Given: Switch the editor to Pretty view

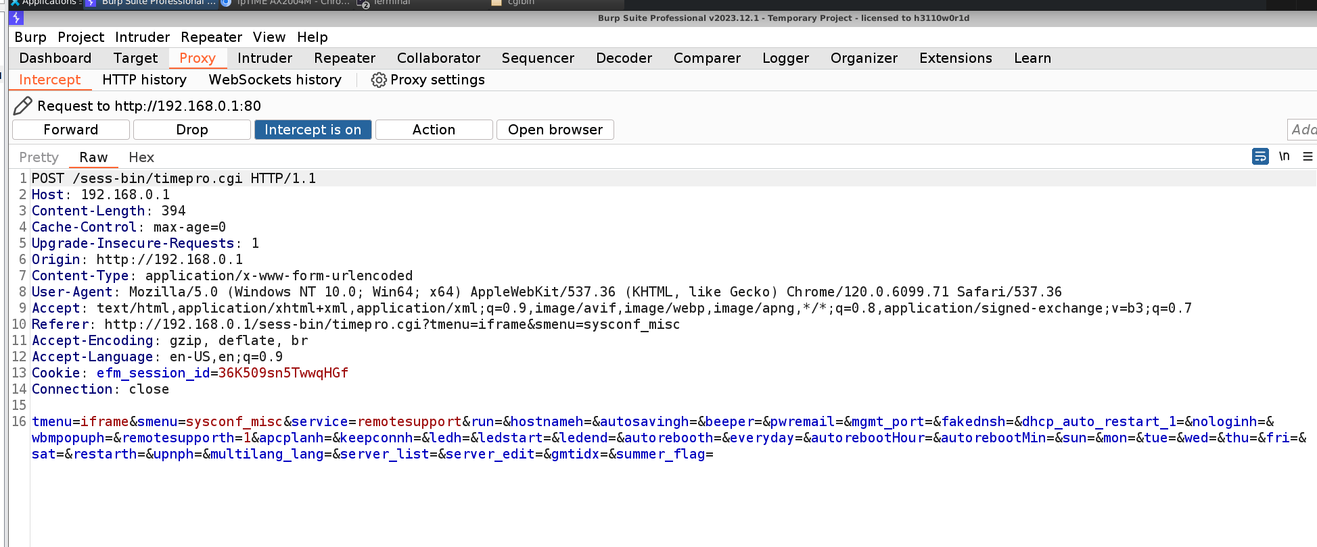Looking at the screenshot, I should pyautogui.click(x=39, y=157).
